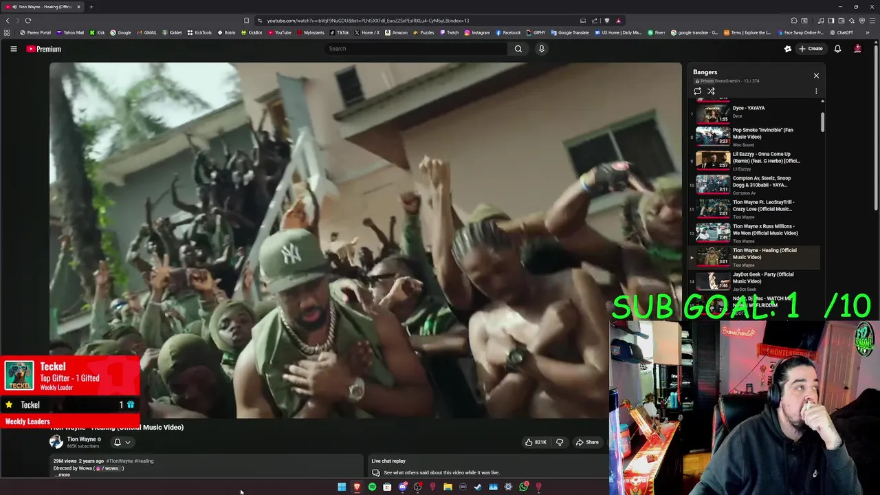Open a new browser tab

[91, 7]
